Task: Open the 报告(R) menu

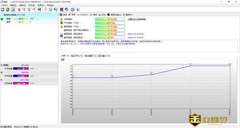Action: 32,5
